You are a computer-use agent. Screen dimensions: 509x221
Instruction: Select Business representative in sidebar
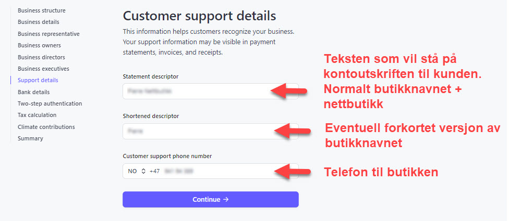point(49,34)
